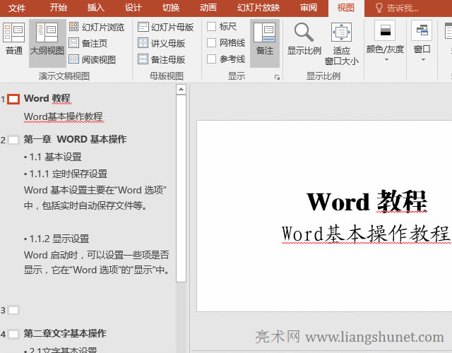The height and width of the screenshot is (353, 452).
Task: Switch to Slide Show (幻灯片放映) tab
Action: point(258,8)
